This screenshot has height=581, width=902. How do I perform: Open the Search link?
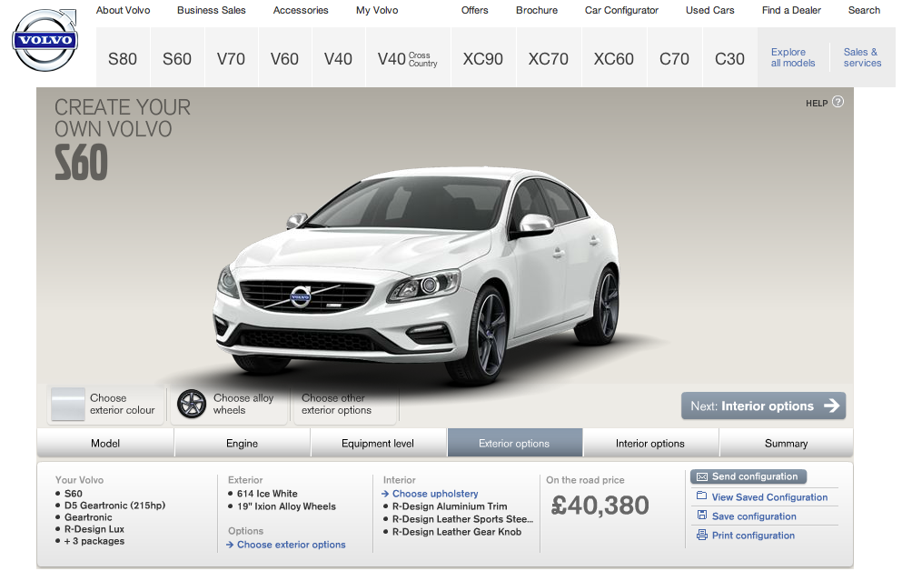pos(864,10)
